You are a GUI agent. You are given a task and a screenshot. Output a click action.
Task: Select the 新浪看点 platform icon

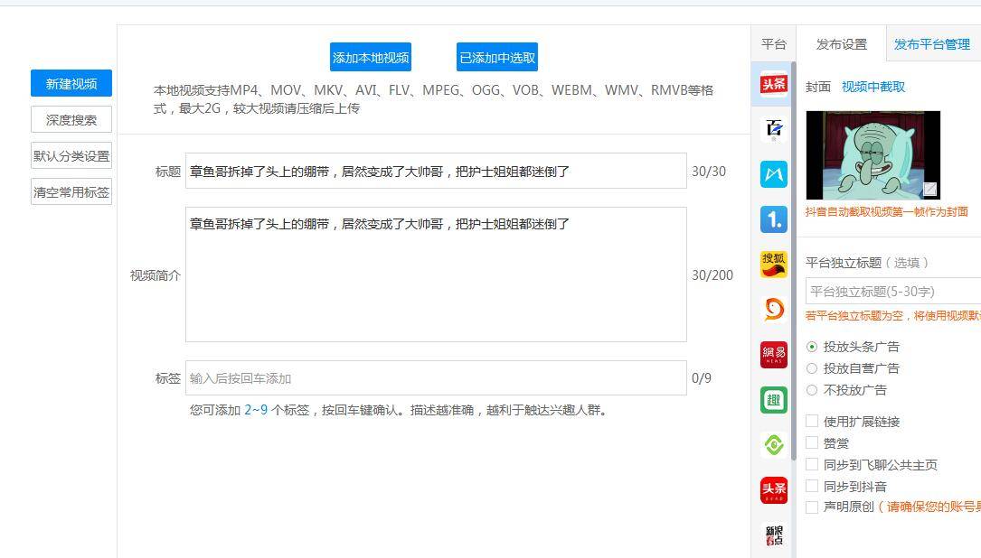pyautogui.click(x=773, y=535)
